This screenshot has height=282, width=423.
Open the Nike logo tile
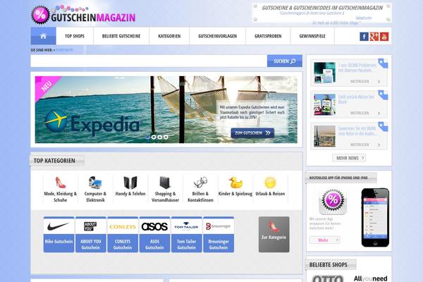[59, 226]
